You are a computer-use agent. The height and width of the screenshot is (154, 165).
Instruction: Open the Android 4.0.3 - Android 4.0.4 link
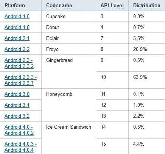click(20, 147)
